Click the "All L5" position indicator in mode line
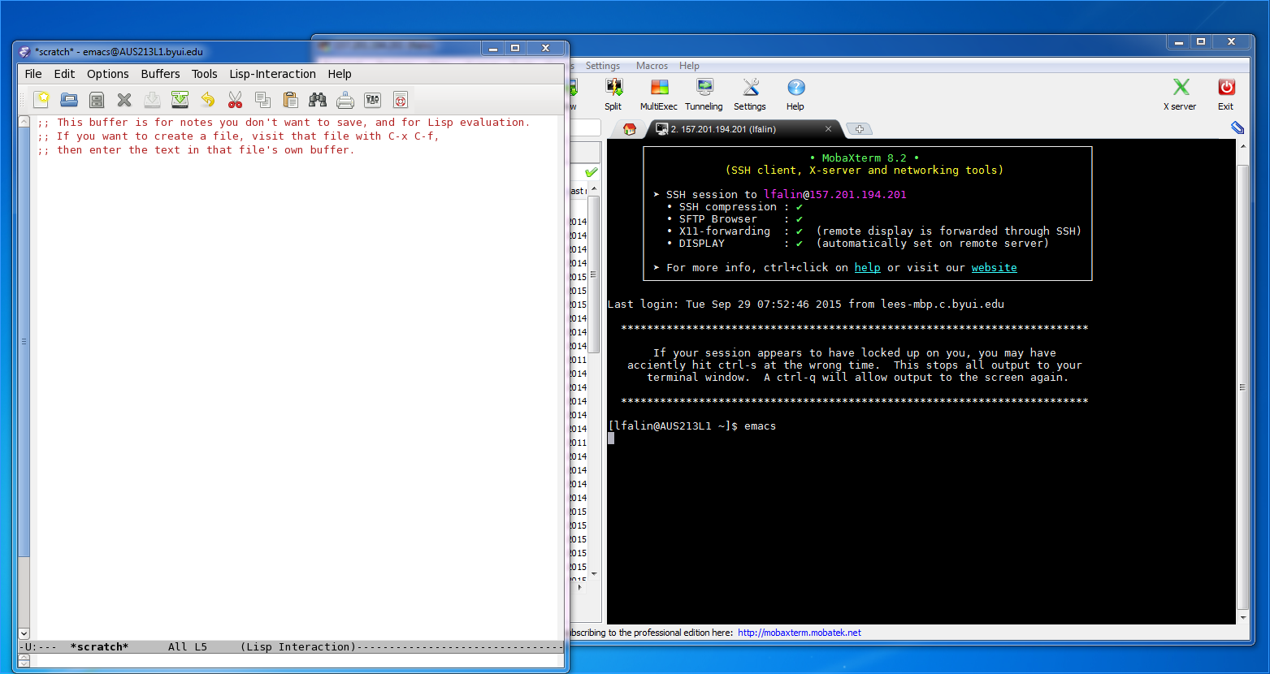 pos(188,647)
